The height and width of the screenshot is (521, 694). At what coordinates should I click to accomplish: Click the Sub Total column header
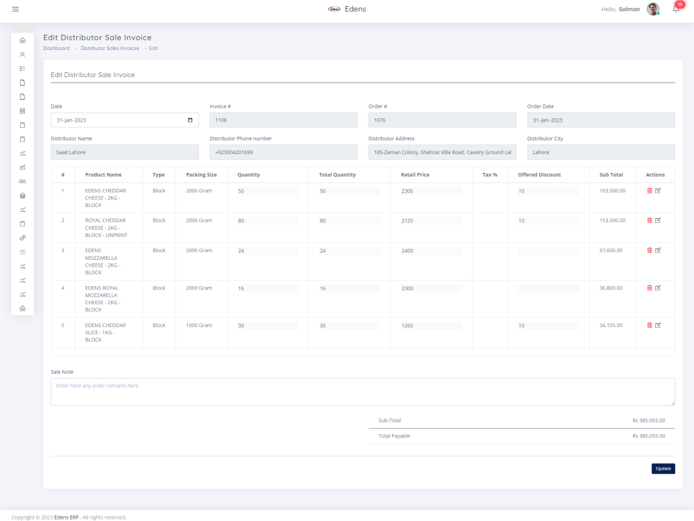[x=611, y=174]
